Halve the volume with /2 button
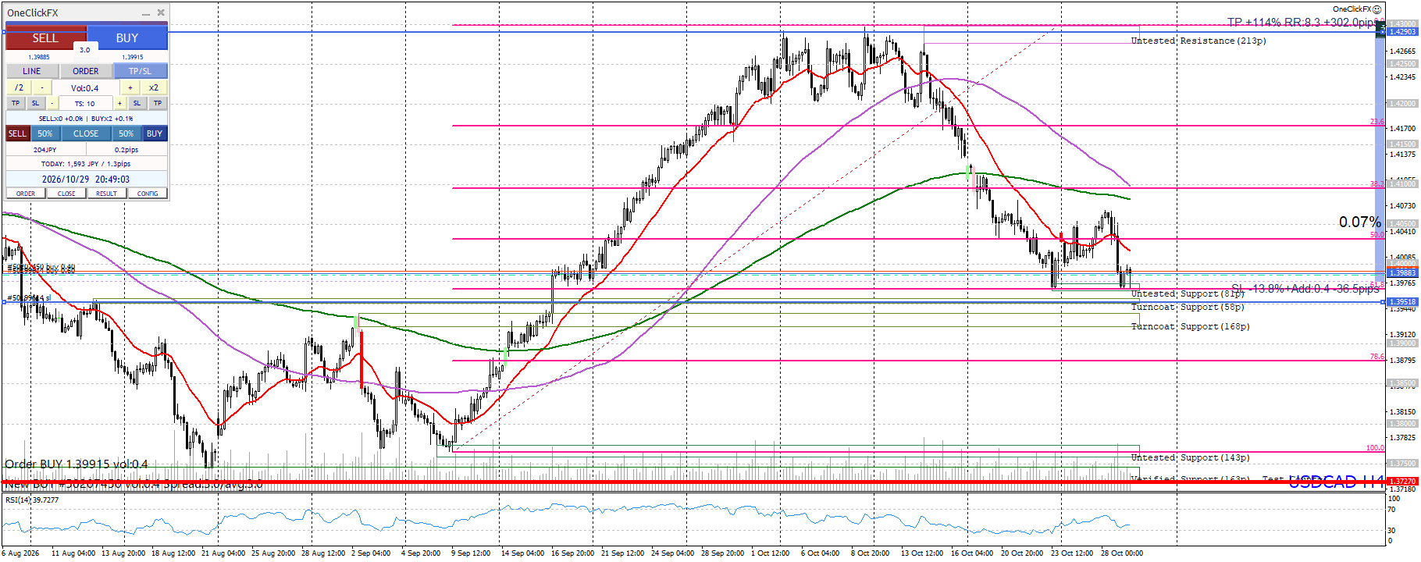 coord(19,88)
